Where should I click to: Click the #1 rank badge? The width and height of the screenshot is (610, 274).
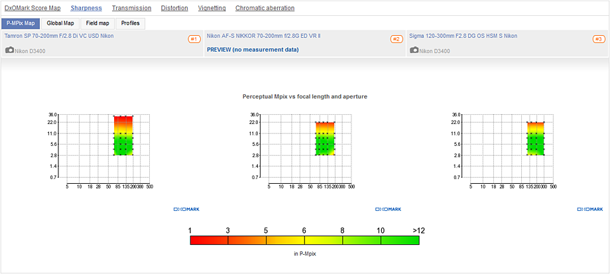click(x=194, y=39)
